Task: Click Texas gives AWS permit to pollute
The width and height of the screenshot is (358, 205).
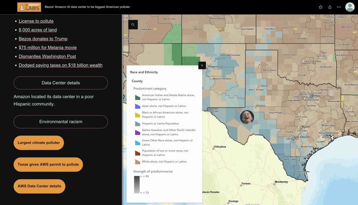Action: pyautogui.click(x=48, y=165)
